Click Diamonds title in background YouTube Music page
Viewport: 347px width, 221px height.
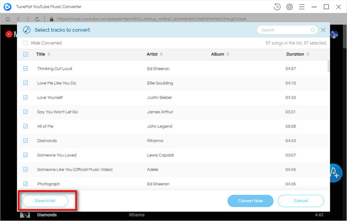tap(47, 215)
